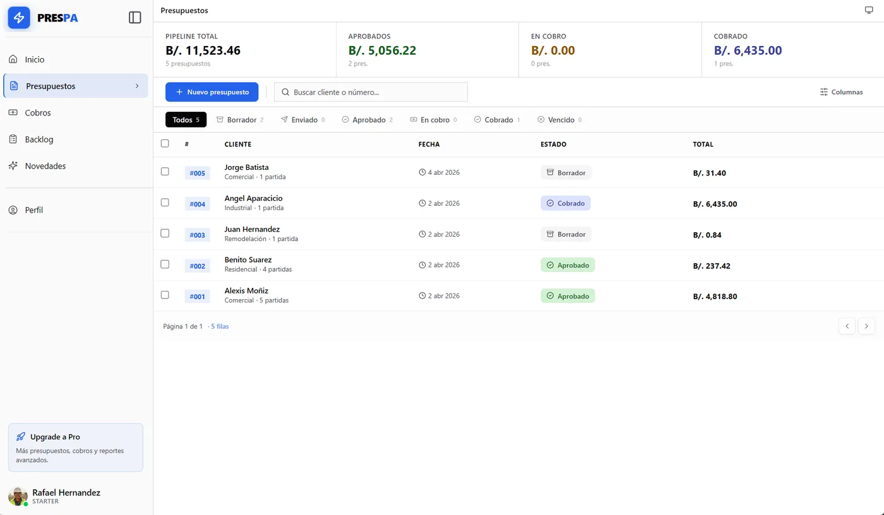Click the Nuevo presupuesto button
The height and width of the screenshot is (515, 884).
coord(212,92)
